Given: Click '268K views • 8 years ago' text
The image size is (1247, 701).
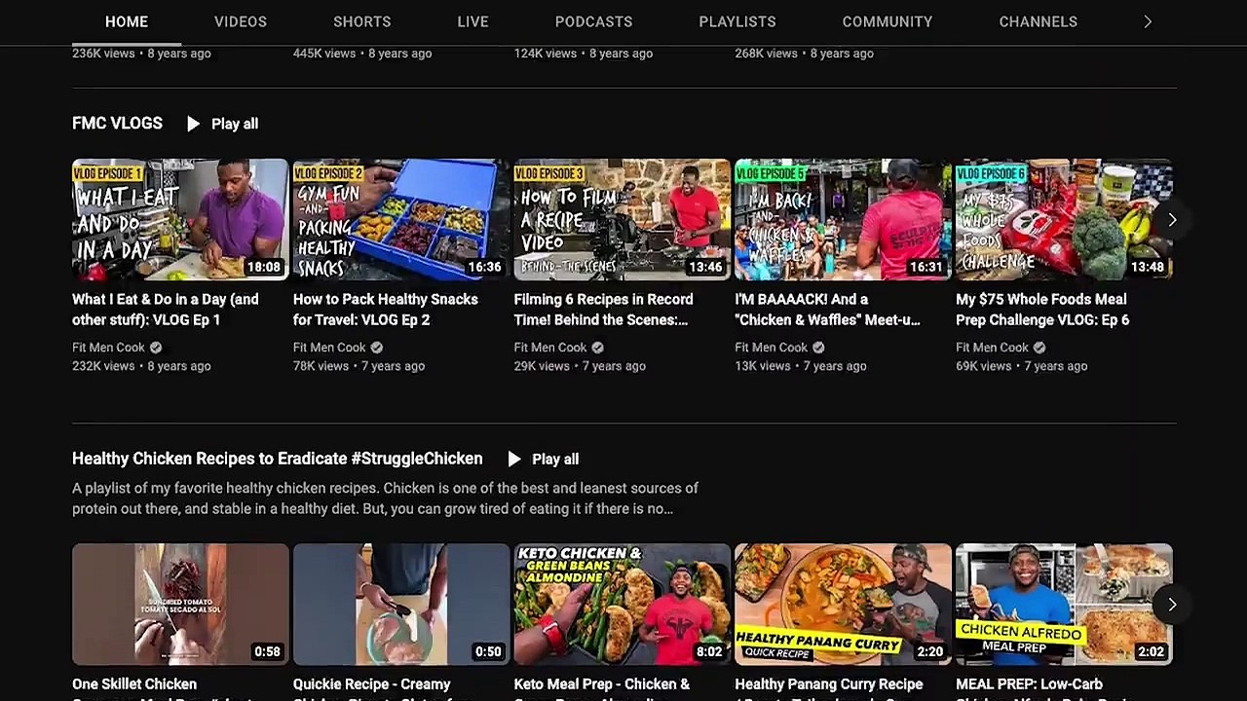Looking at the screenshot, I should click(x=805, y=54).
